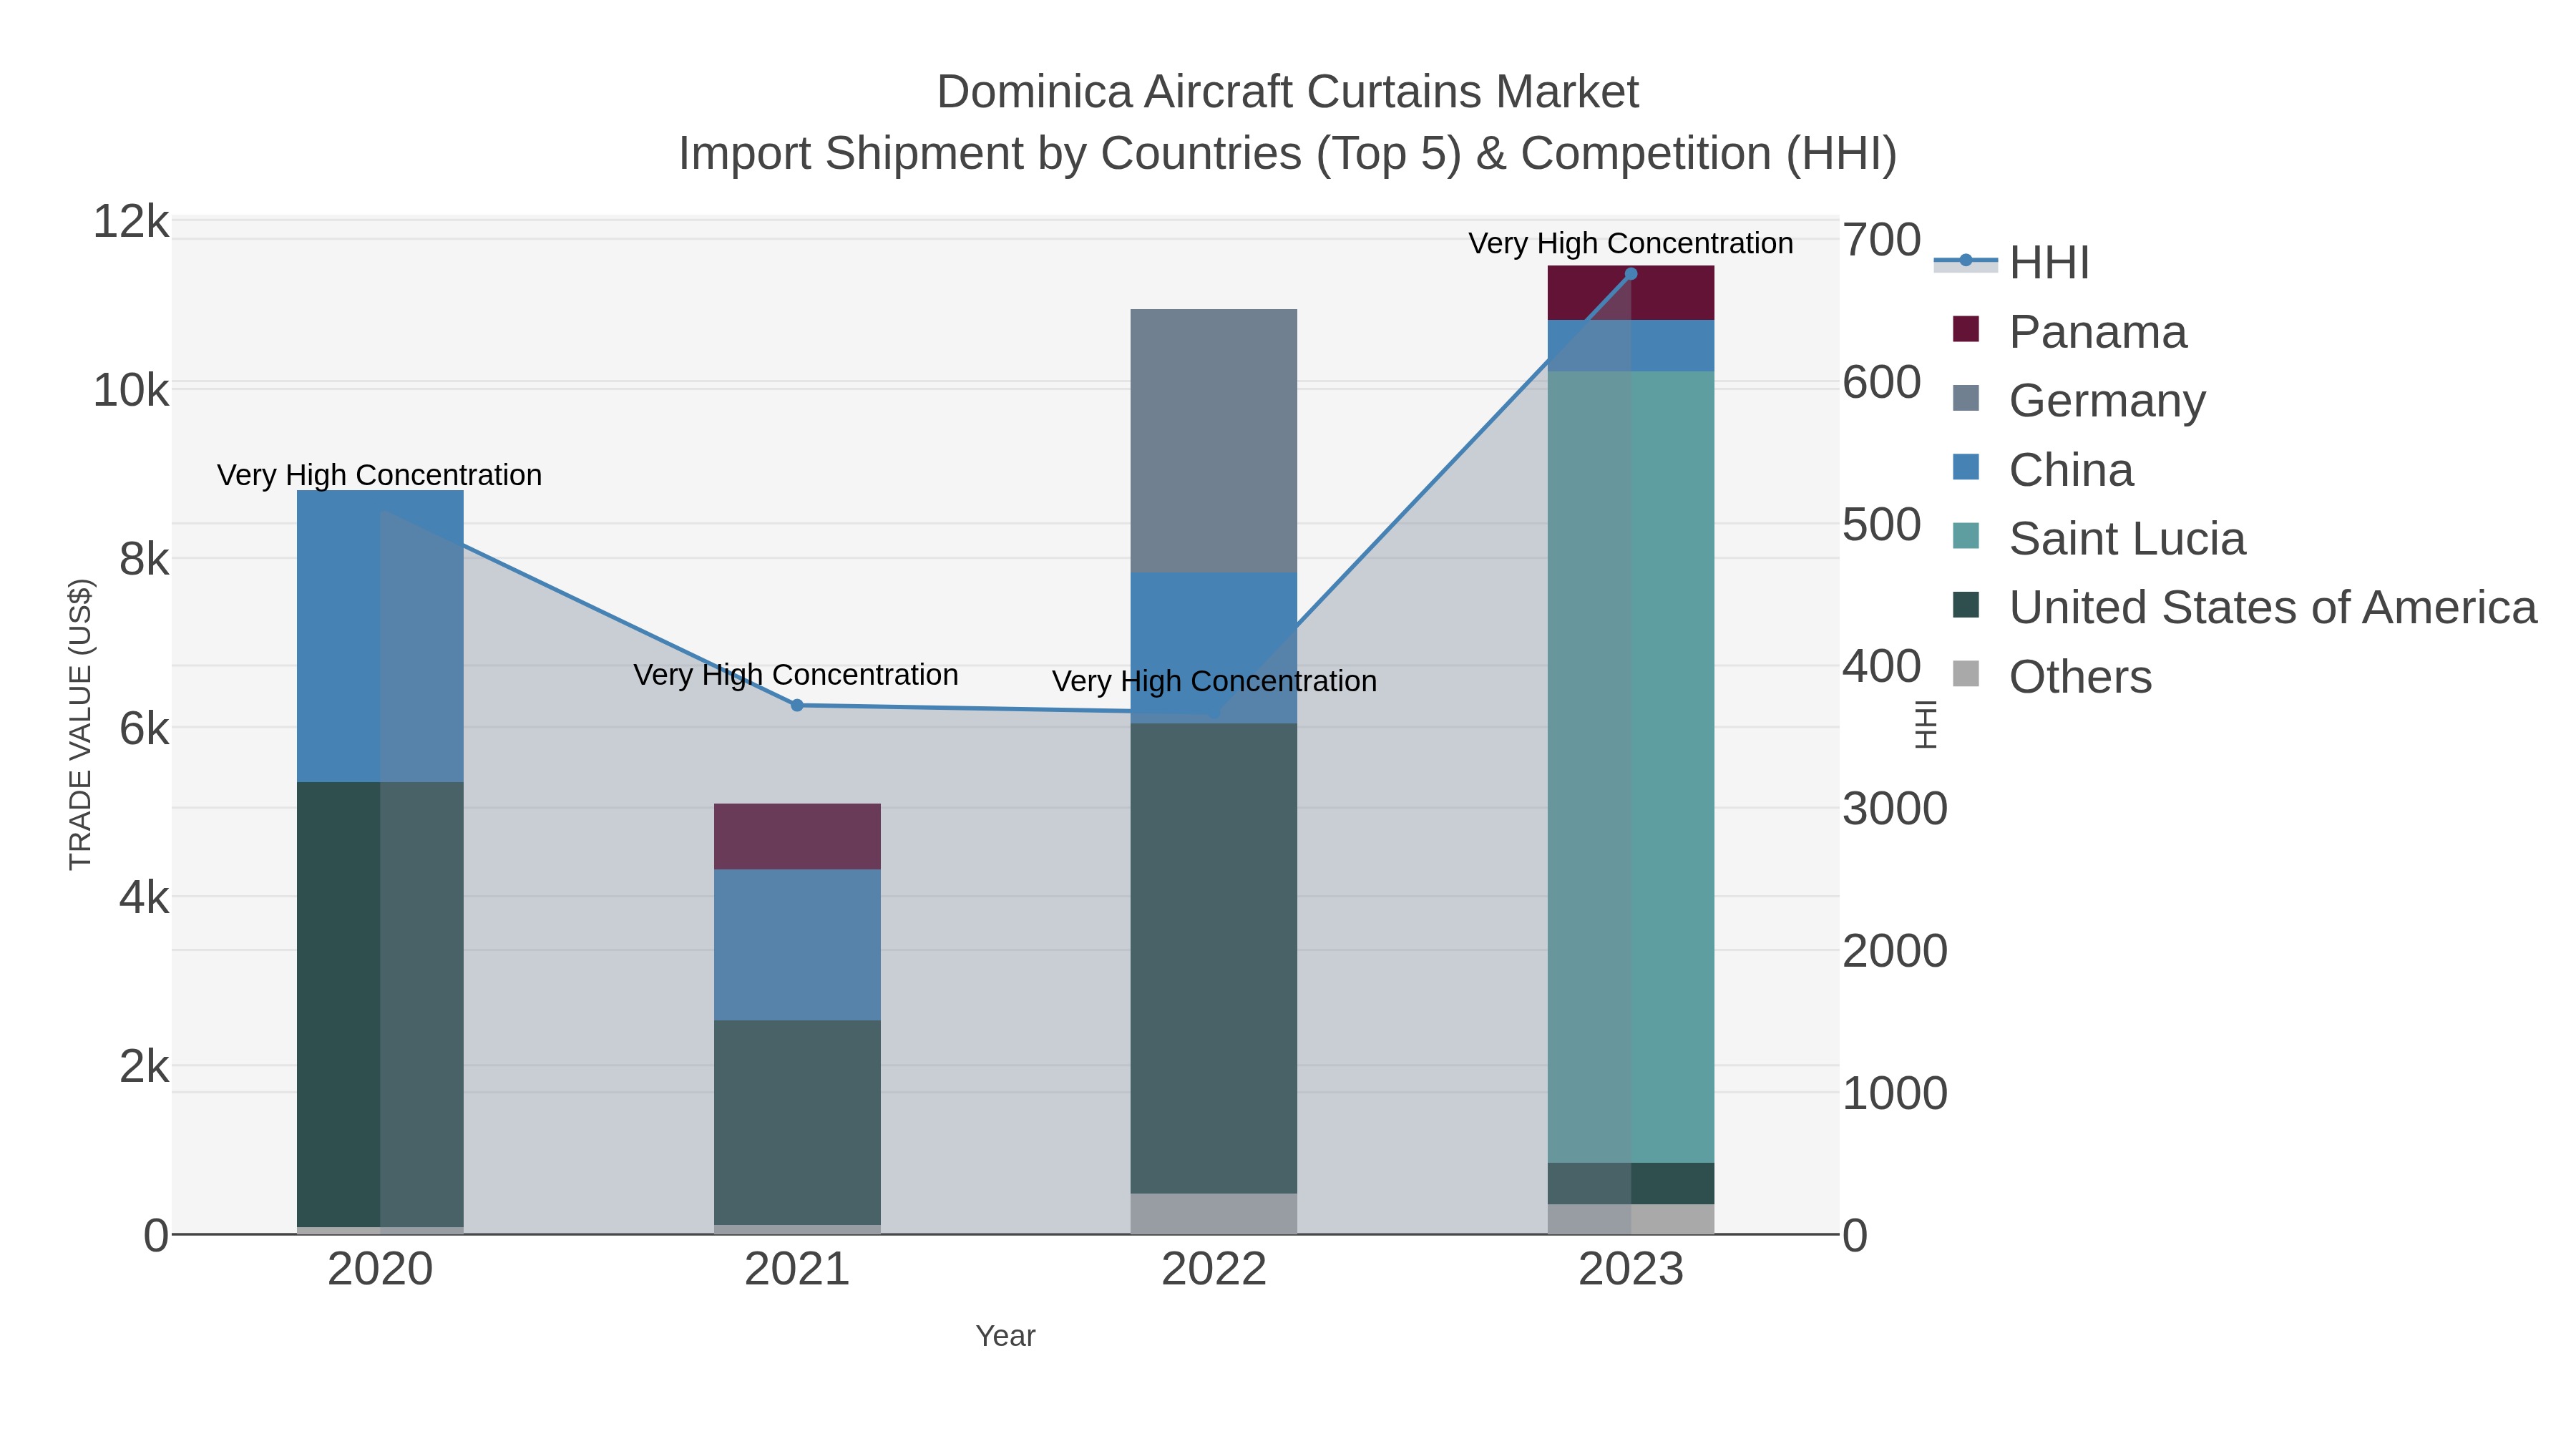The height and width of the screenshot is (1449, 2576).
Task: Click the 2021 United States bar segment
Action: pos(797,1122)
